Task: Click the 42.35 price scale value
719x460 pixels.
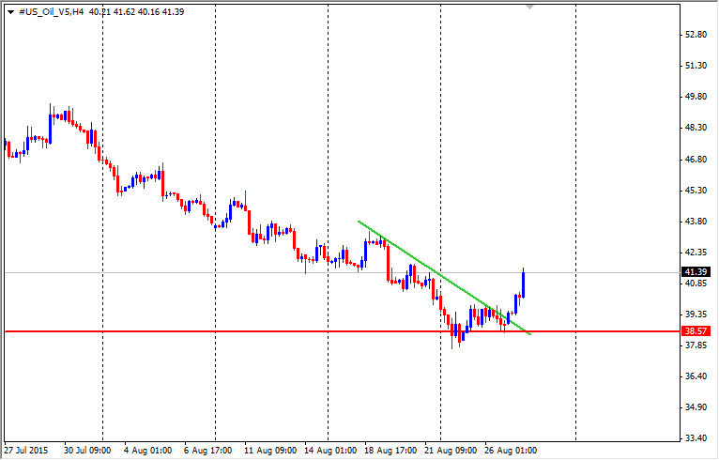Action: (x=696, y=253)
